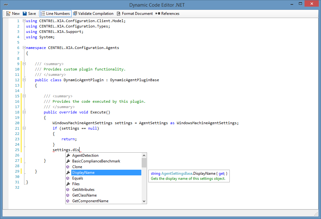
Task: Create a new document with New
Action: 13,14
